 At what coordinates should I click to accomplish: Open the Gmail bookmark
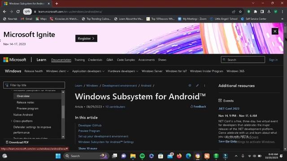(27, 19)
